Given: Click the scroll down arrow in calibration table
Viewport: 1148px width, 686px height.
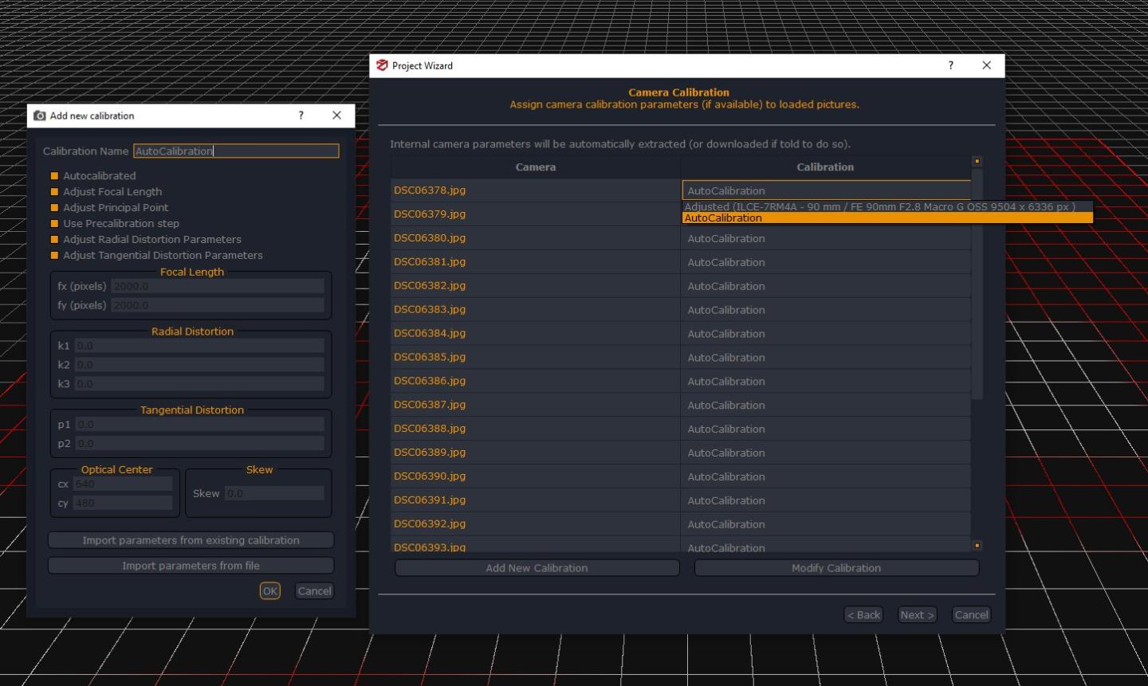Looking at the screenshot, I should 977,546.
